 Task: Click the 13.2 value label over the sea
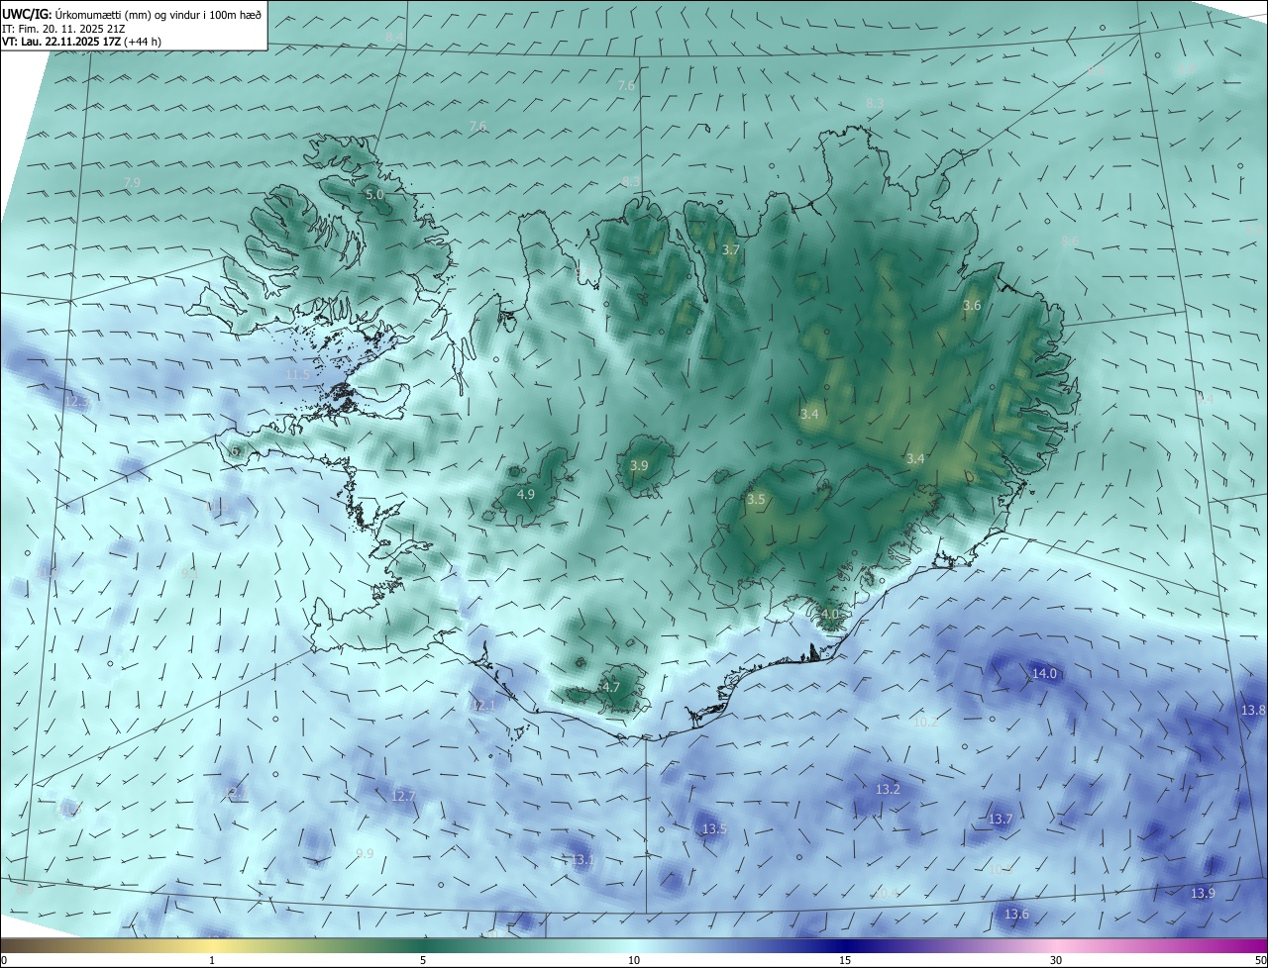tap(888, 790)
